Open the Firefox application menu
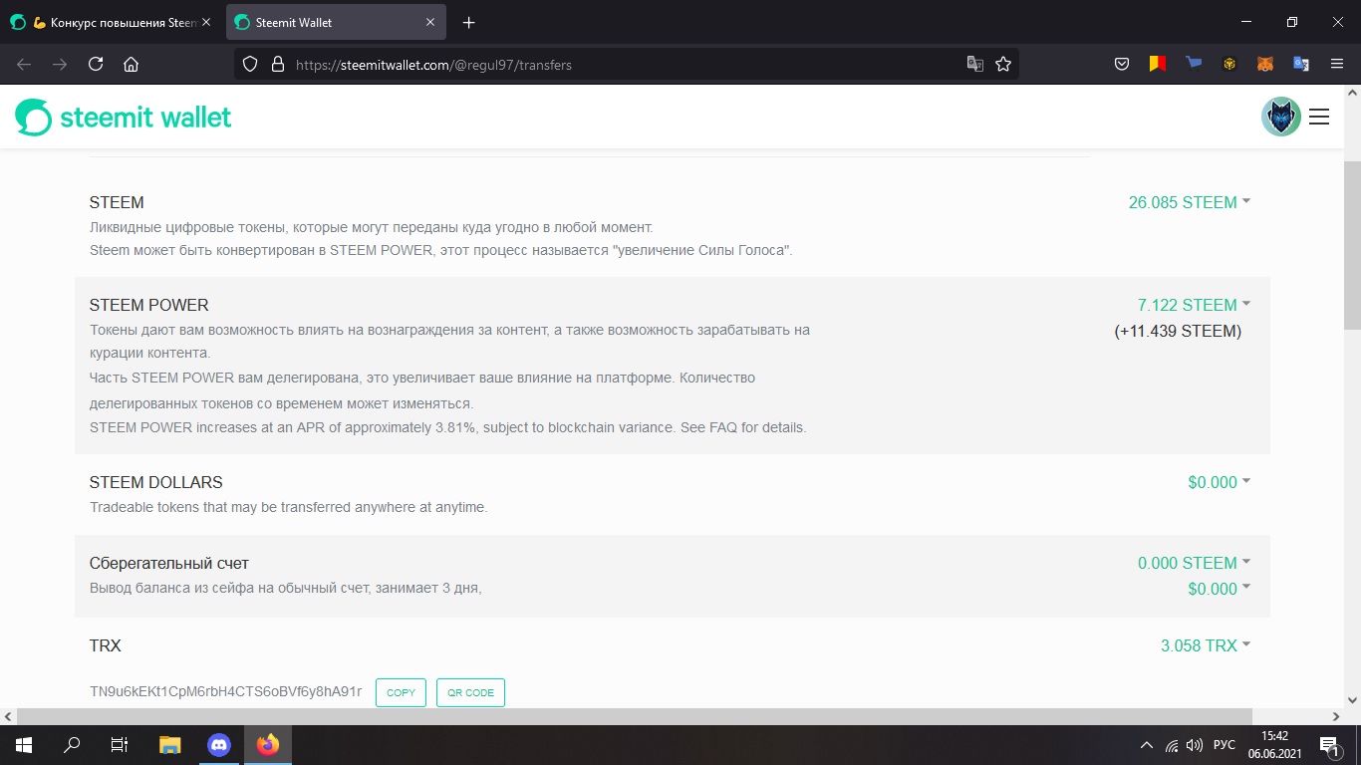 pos(1337,64)
